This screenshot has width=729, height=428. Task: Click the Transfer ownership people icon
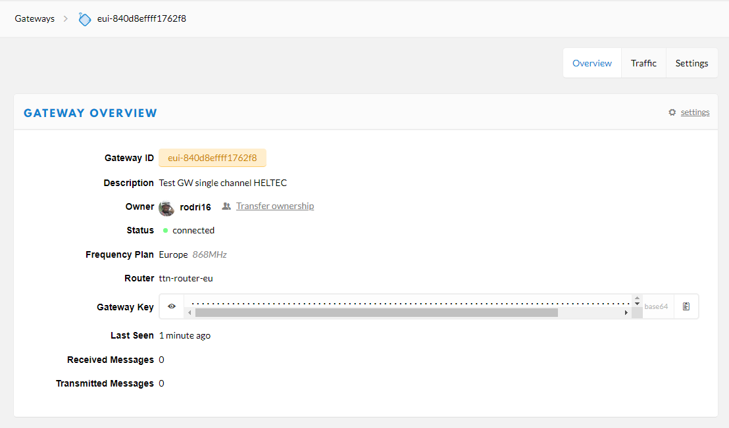226,206
